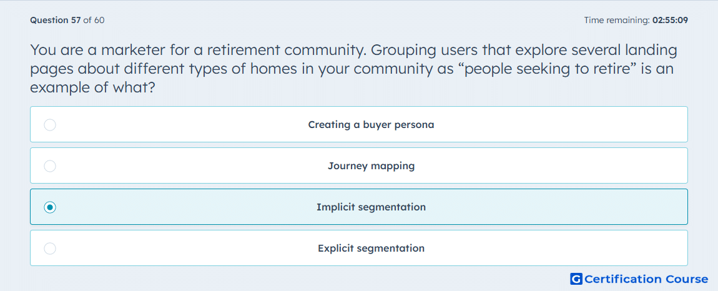The height and width of the screenshot is (291, 718).
Task: Click the Implicit segmentation answer text
Action: tap(371, 207)
